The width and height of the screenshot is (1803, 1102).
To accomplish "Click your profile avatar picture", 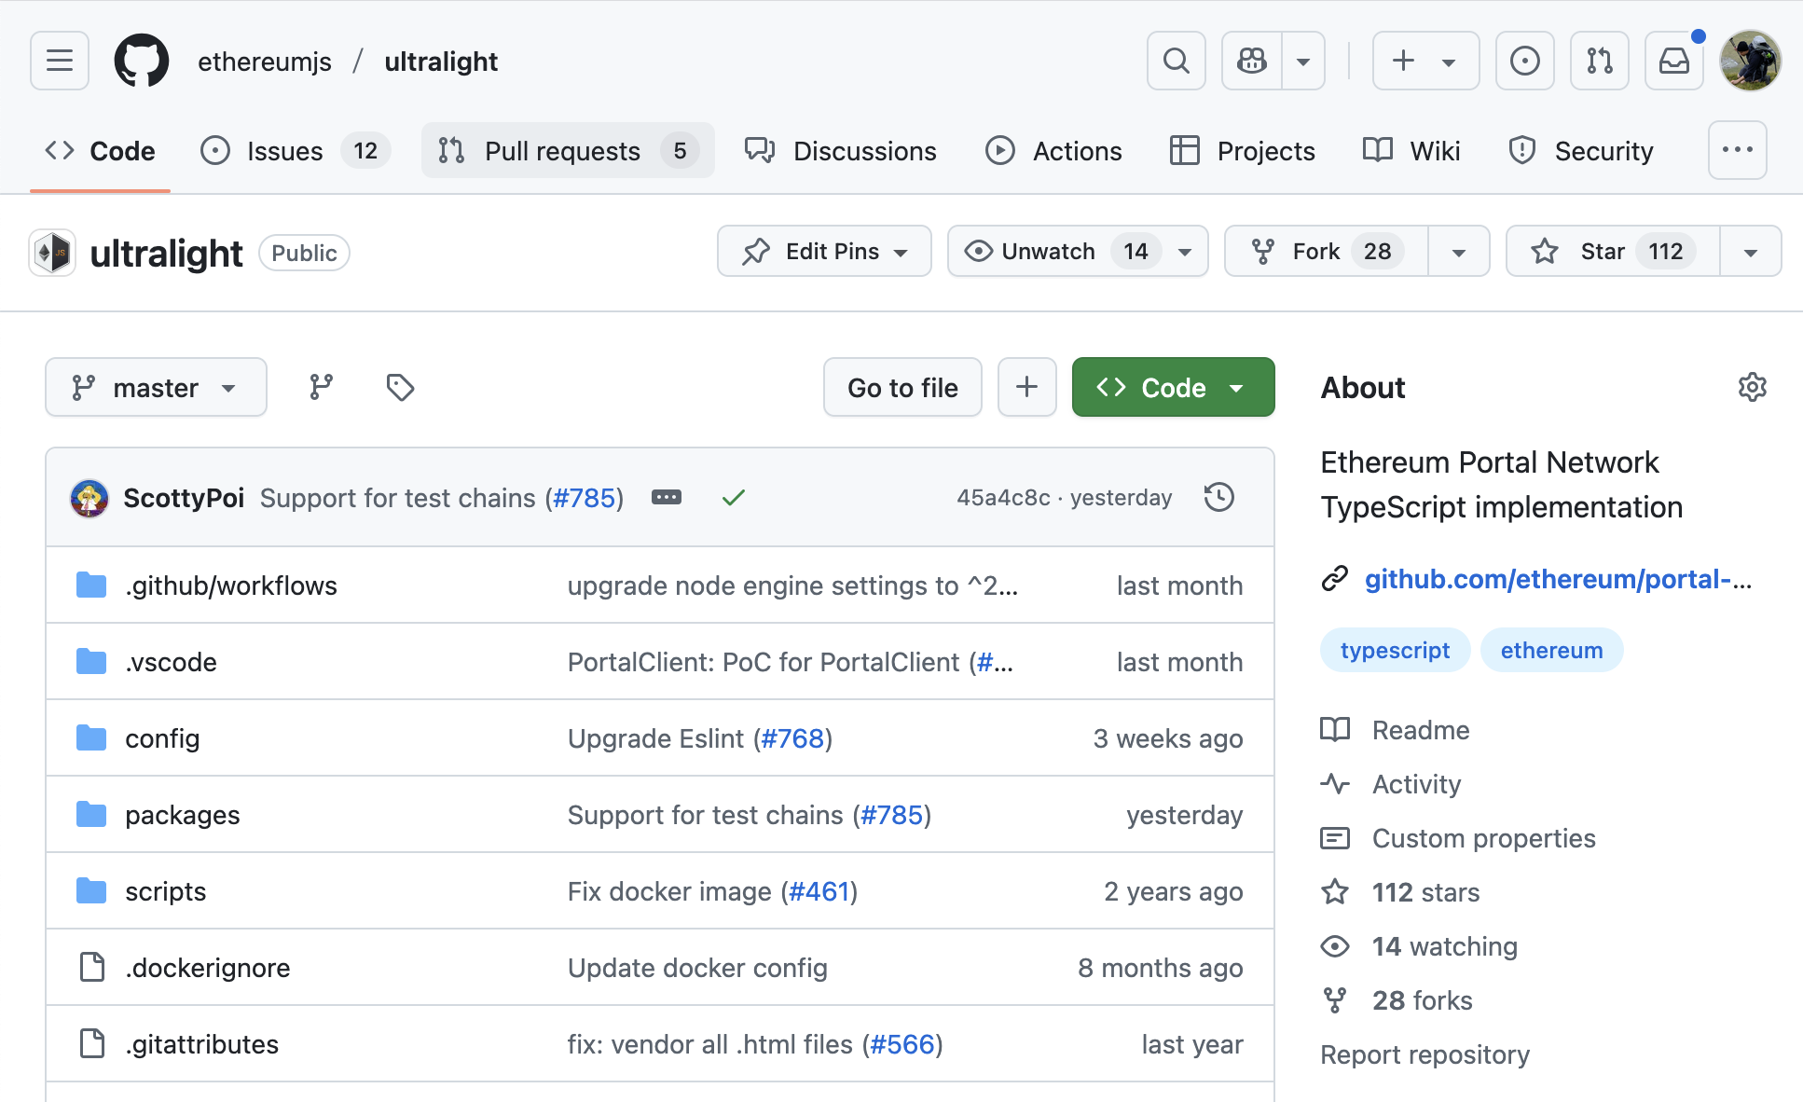I will pos(1750,60).
